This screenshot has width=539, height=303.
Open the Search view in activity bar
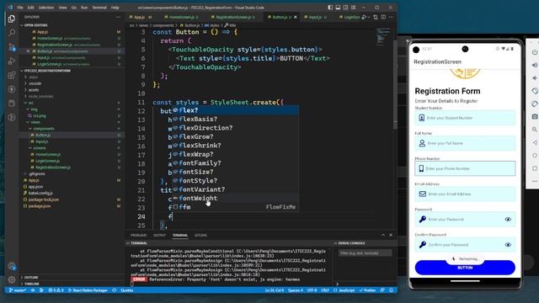[x=11, y=33]
